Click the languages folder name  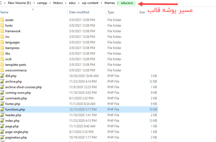pos(13,42)
